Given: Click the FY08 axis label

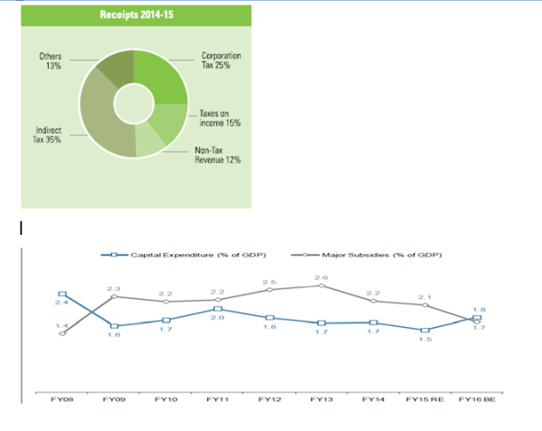Looking at the screenshot, I should coord(61,398).
